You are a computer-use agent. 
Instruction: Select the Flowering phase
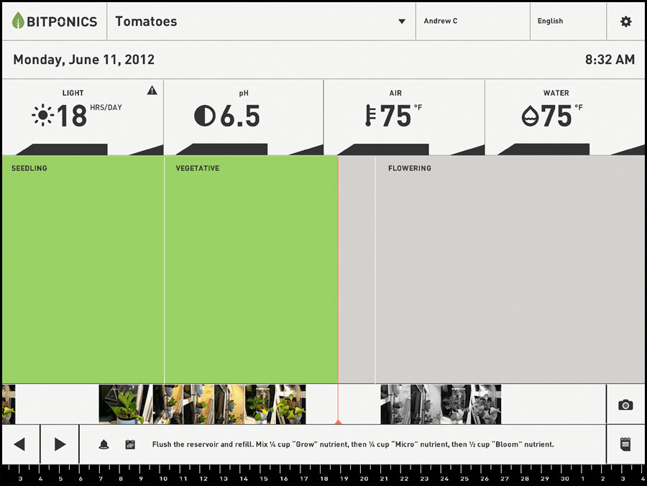pyautogui.click(x=510, y=270)
